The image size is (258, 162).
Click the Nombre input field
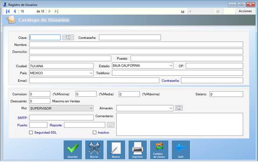coord(136,44)
